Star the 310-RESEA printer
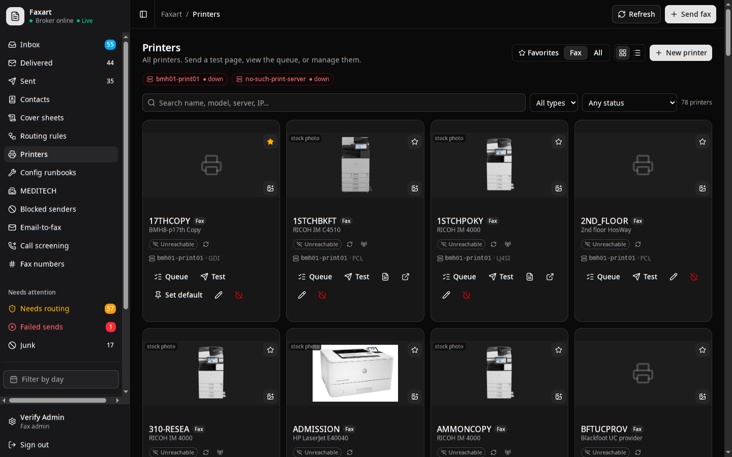732x457 pixels. [270, 350]
